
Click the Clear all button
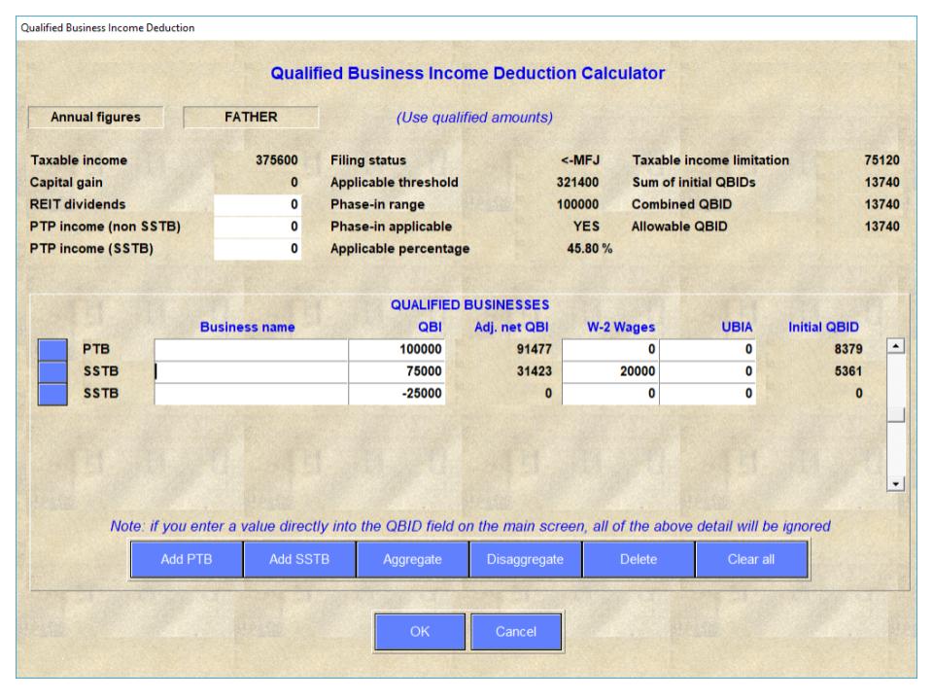pyautogui.click(x=751, y=560)
